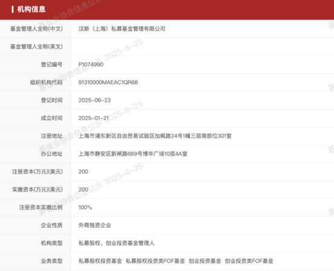Click the 登记时间 value 2025-06-23

pyautogui.click(x=95, y=100)
